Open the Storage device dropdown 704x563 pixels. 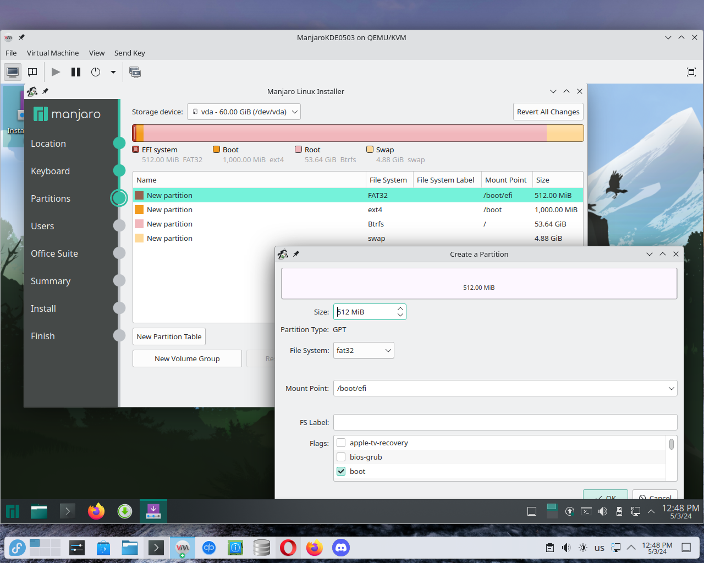click(244, 112)
